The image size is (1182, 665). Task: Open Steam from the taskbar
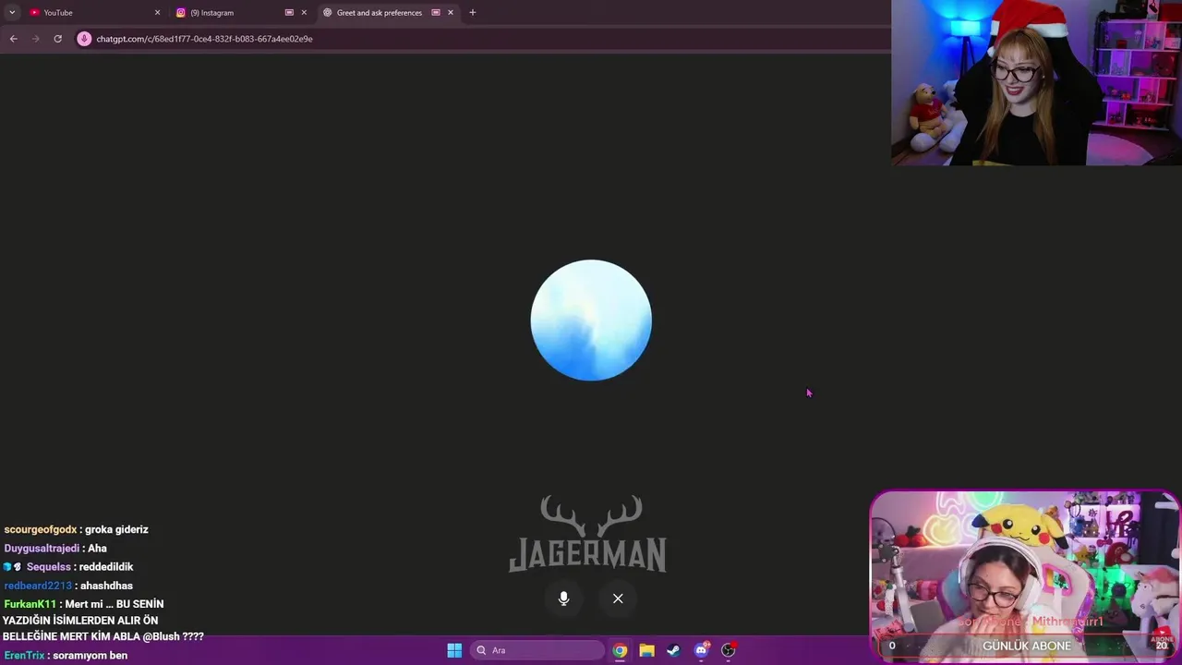pos(674,650)
